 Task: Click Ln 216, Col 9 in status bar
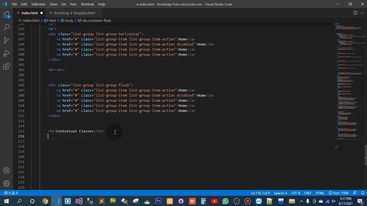[x=260, y=193]
